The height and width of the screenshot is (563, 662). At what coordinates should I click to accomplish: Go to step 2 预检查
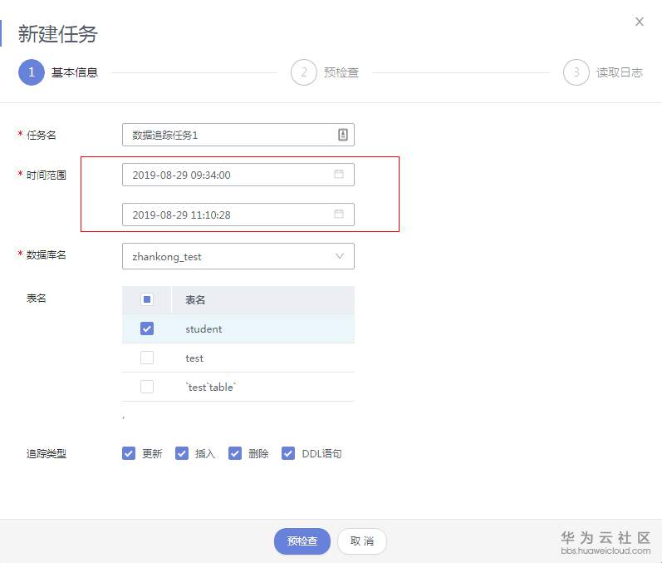[325, 72]
